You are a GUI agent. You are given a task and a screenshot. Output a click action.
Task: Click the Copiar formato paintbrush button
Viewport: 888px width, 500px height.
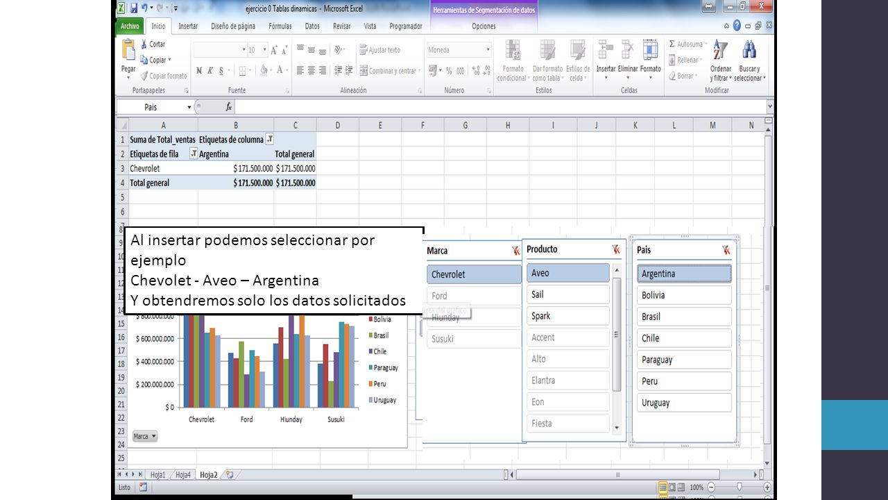pyautogui.click(x=164, y=76)
